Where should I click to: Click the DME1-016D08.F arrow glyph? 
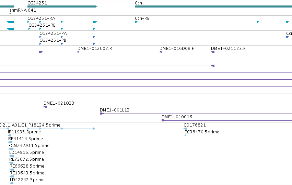point(161,52)
